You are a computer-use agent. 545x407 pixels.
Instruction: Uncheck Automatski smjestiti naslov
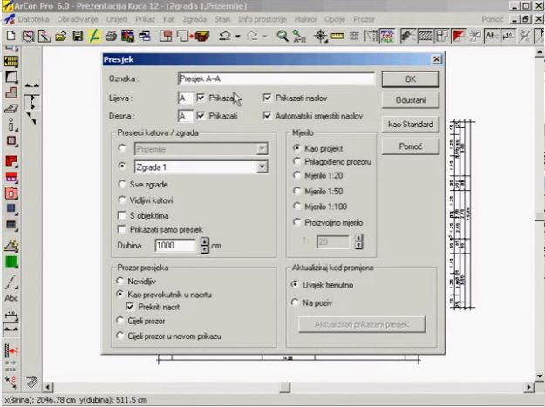[x=269, y=115]
